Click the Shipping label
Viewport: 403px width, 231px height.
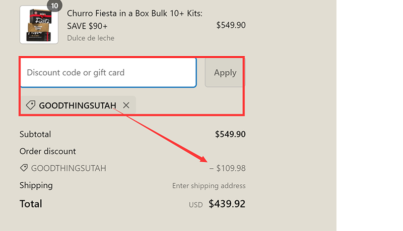click(x=36, y=185)
